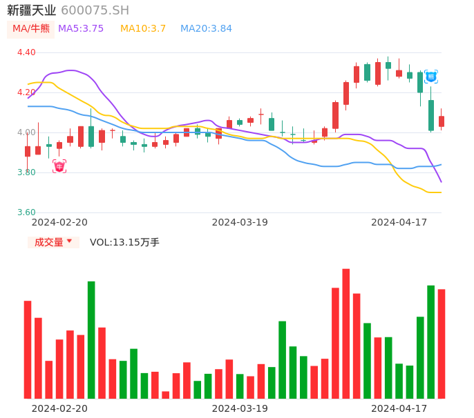This screenshot has height=418, width=474.
Task: Click the VOL:13.15万手 volume readout
Action: (x=124, y=242)
